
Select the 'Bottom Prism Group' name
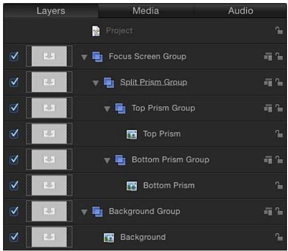point(170,160)
